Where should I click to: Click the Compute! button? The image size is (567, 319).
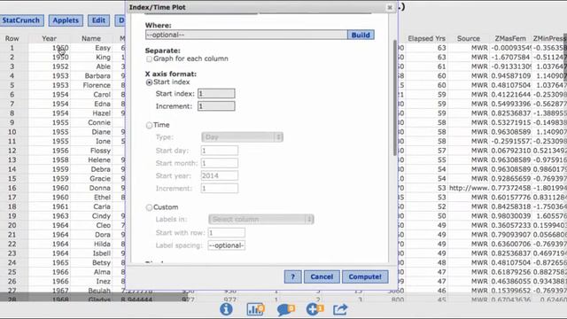coord(365,276)
